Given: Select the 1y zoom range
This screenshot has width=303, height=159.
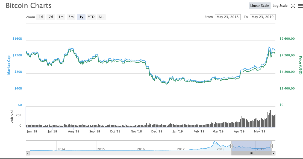Looking at the screenshot, I should click(81, 17).
